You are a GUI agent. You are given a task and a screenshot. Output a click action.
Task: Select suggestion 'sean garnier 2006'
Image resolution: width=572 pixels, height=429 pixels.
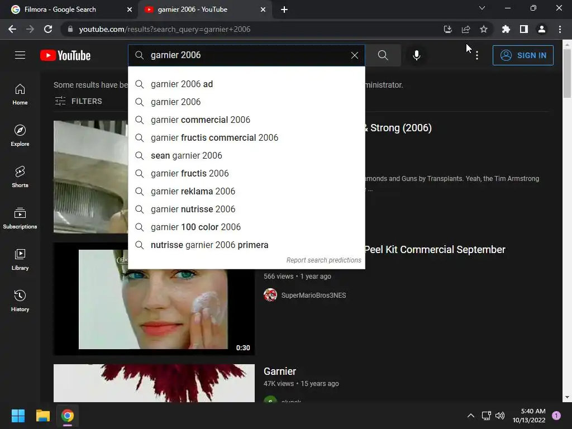tap(246, 155)
